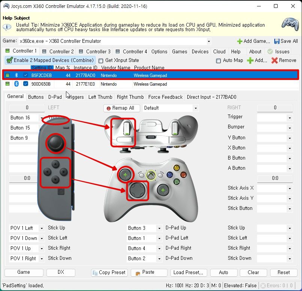This screenshot has height=291, width=302.
Task: Click the right thumbstick on the controller image
Action: [163, 190]
